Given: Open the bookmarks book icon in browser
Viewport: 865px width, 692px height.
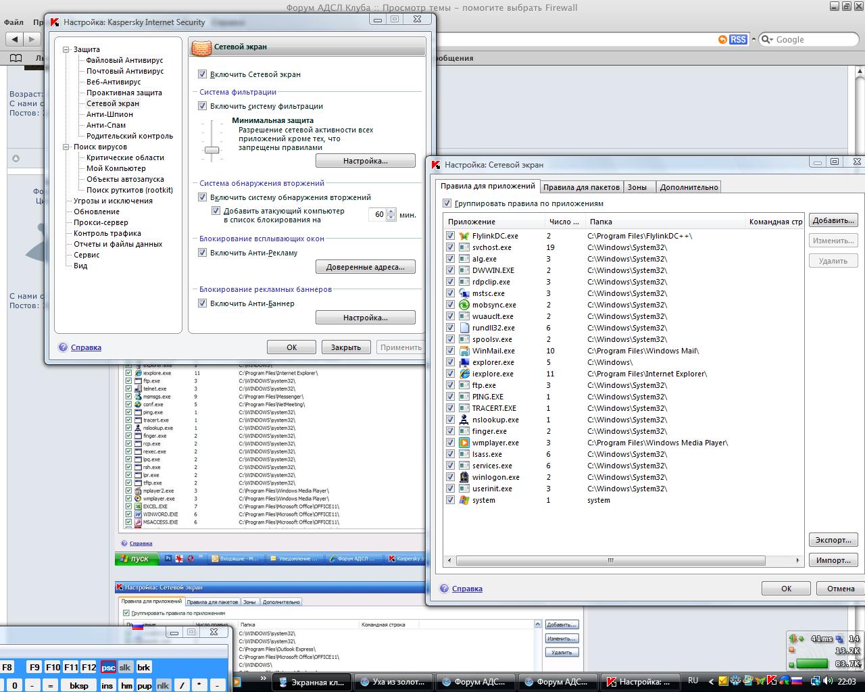Looking at the screenshot, I should tap(16, 58).
